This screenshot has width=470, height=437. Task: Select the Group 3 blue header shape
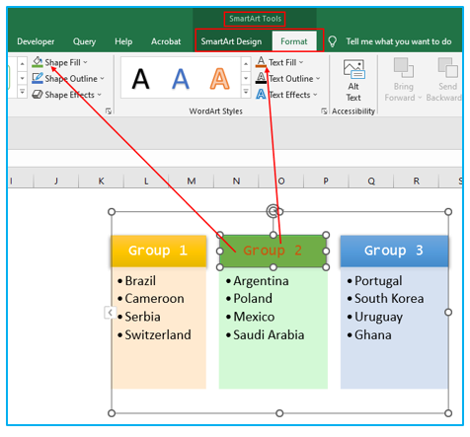coord(394,251)
